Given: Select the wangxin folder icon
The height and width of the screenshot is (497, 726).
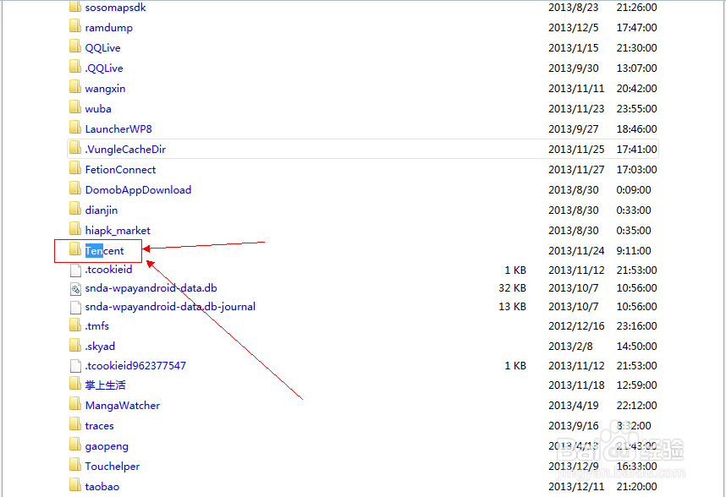Looking at the screenshot, I should point(75,86).
